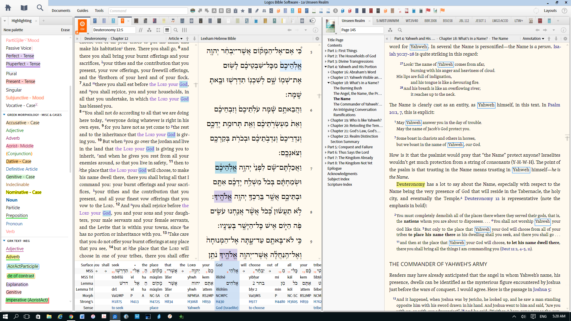
Task: Close the Lexham Hebrew Bible pane
Action: (317, 39)
